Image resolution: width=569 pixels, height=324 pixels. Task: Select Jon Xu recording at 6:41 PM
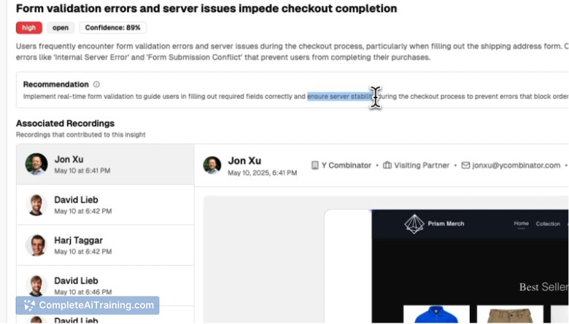(105, 165)
